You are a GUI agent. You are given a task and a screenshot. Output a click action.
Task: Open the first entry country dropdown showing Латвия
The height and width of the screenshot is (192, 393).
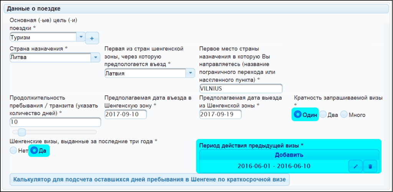point(190,73)
